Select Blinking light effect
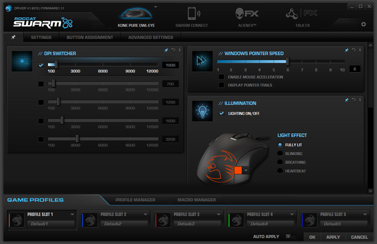The width and height of the screenshot is (377, 244). 280,153
